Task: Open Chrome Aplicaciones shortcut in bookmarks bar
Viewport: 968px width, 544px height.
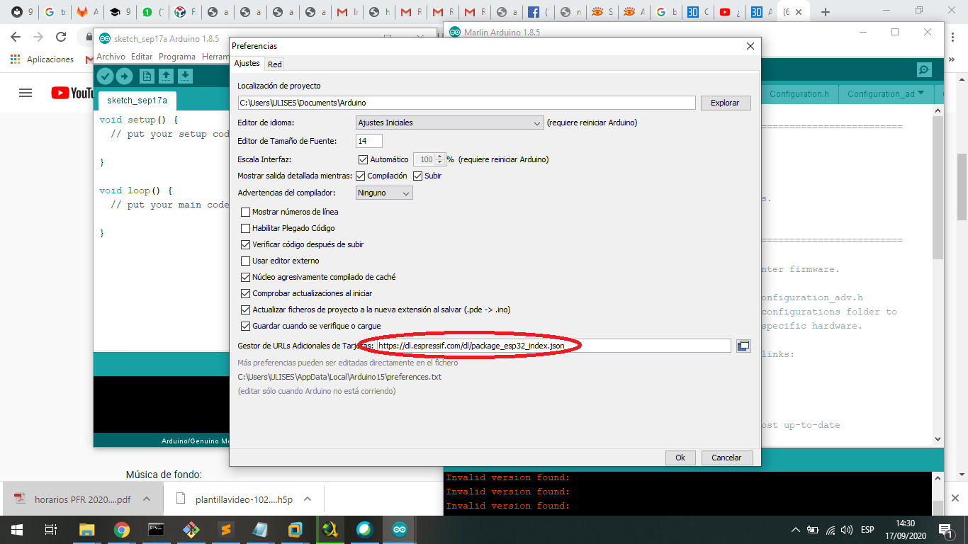Action: pyautogui.click(x=43, y=59)
